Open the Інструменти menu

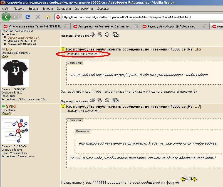(x=84, y=9)
